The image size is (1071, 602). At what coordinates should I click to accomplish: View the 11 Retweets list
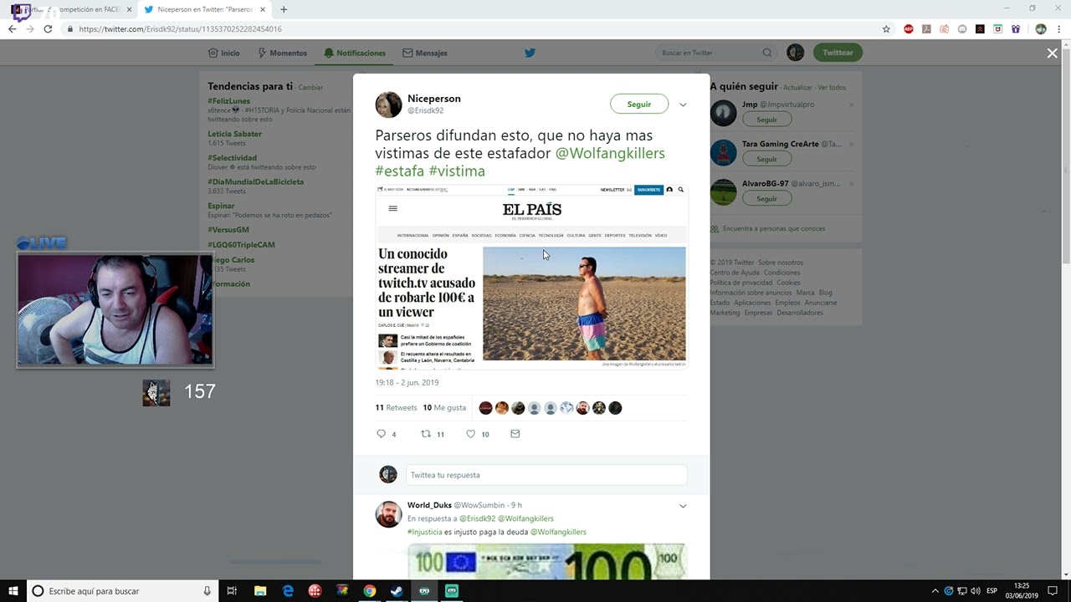click(x=396, y=408)
